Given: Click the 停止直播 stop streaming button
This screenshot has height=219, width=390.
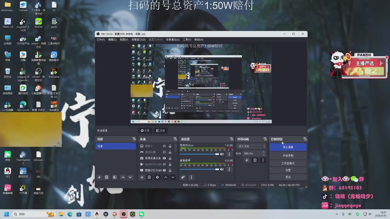Looking at the screenshot, I should click(288, 147).
